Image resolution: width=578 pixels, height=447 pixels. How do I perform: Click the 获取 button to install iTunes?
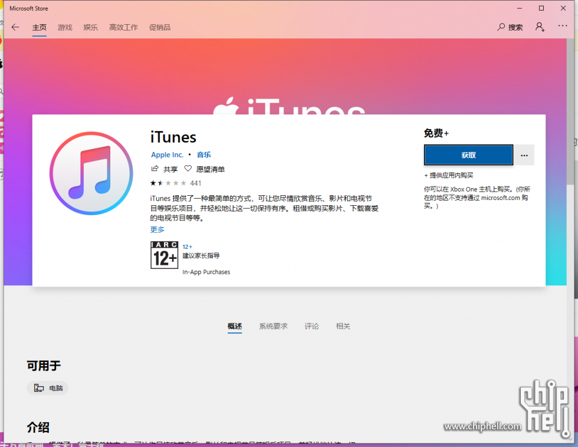click(x=468, y=155)
